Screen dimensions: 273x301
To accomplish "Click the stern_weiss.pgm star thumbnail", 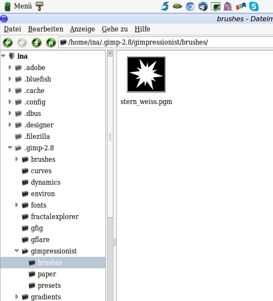I will pos(146,74).
